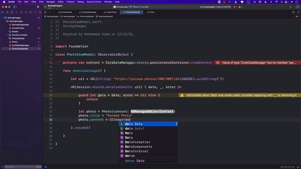Open the Find navigator magnifier icon
Screen dimensions: 301x169
pos(16,12)
